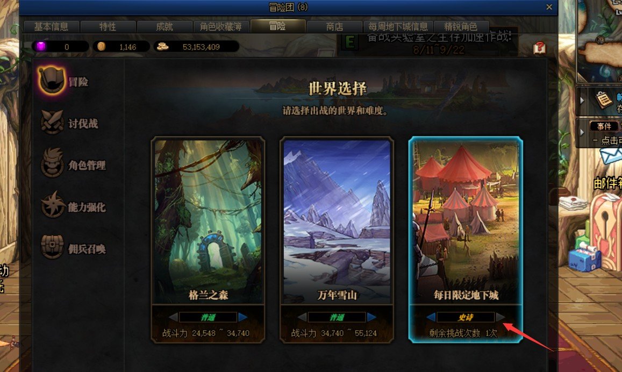This screenshot has height=372, width=622.
Task: Open 能力强化 shuriken icon
Action: [53, 205]
